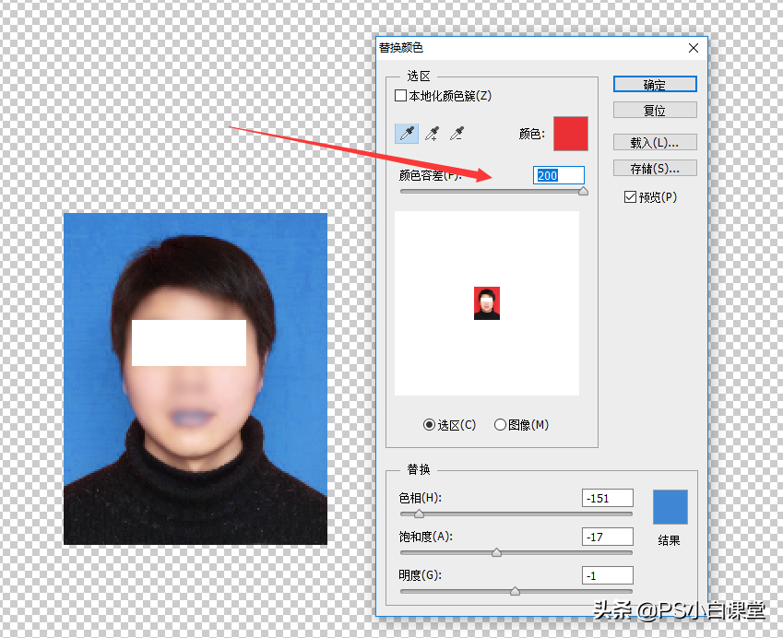Click the 载入(L)... button
This screenshot has height=638, width=783.
tap(655, 143)
